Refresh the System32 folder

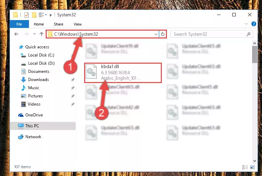163,34
